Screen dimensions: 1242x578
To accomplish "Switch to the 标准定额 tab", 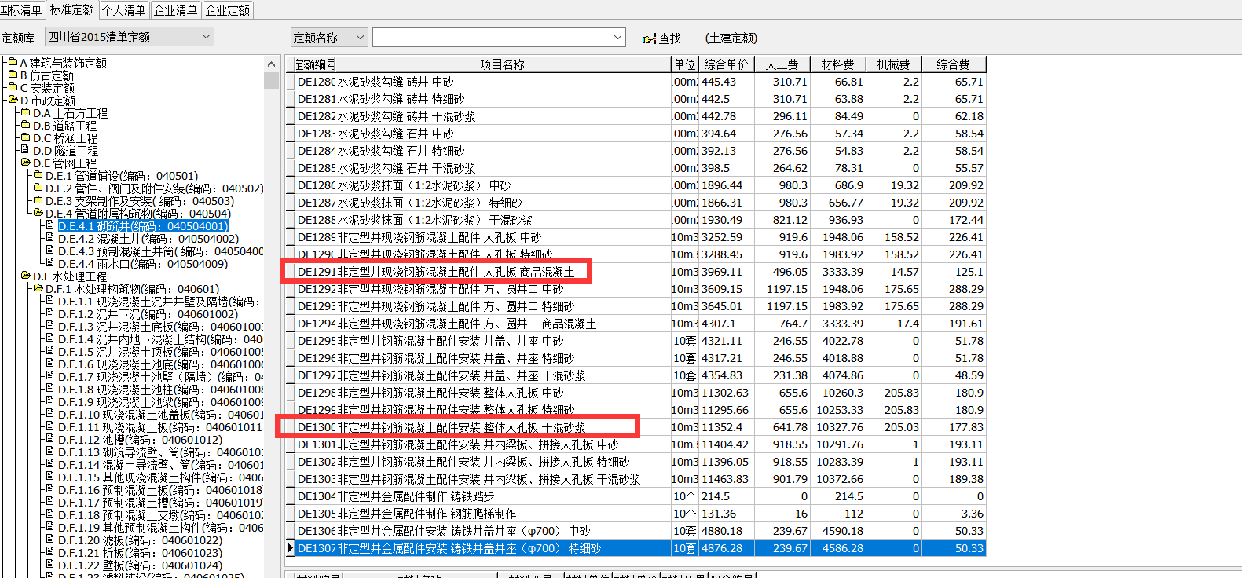I will coord(72,9).
